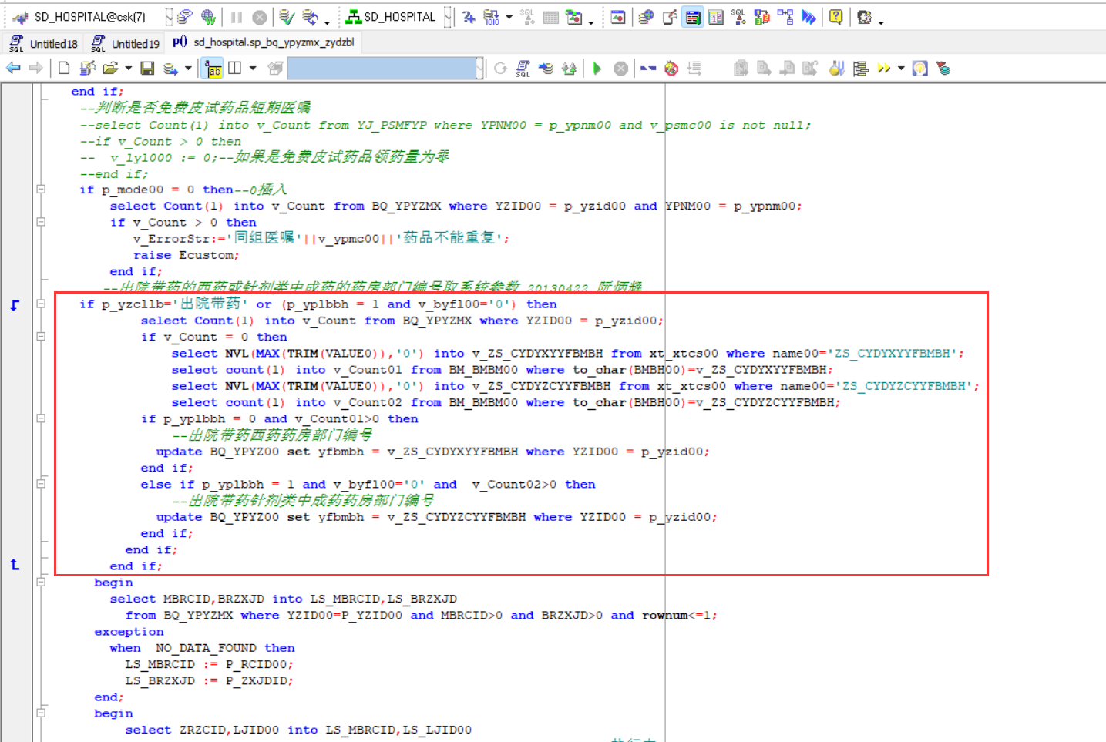Navigate back with the blue left arrow
1106x742 pixels.
pos(13,69)
